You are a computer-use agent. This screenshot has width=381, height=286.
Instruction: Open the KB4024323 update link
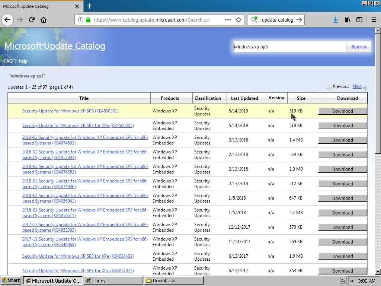click(78, 271)
